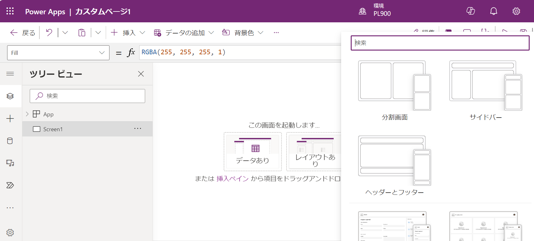Select Screen1 in the tree view
Image resolution: width=534 pixels, height=241 pixels.
[87, 129]
